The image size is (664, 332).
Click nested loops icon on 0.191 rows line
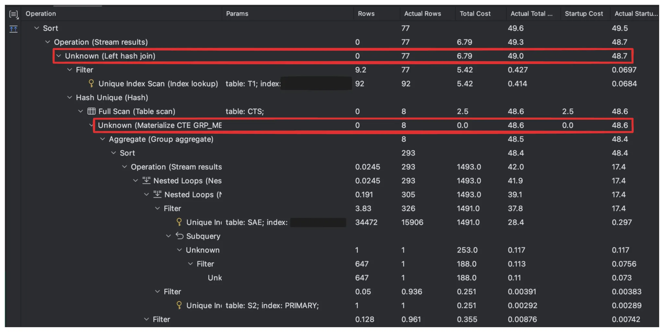click(157, 194)
